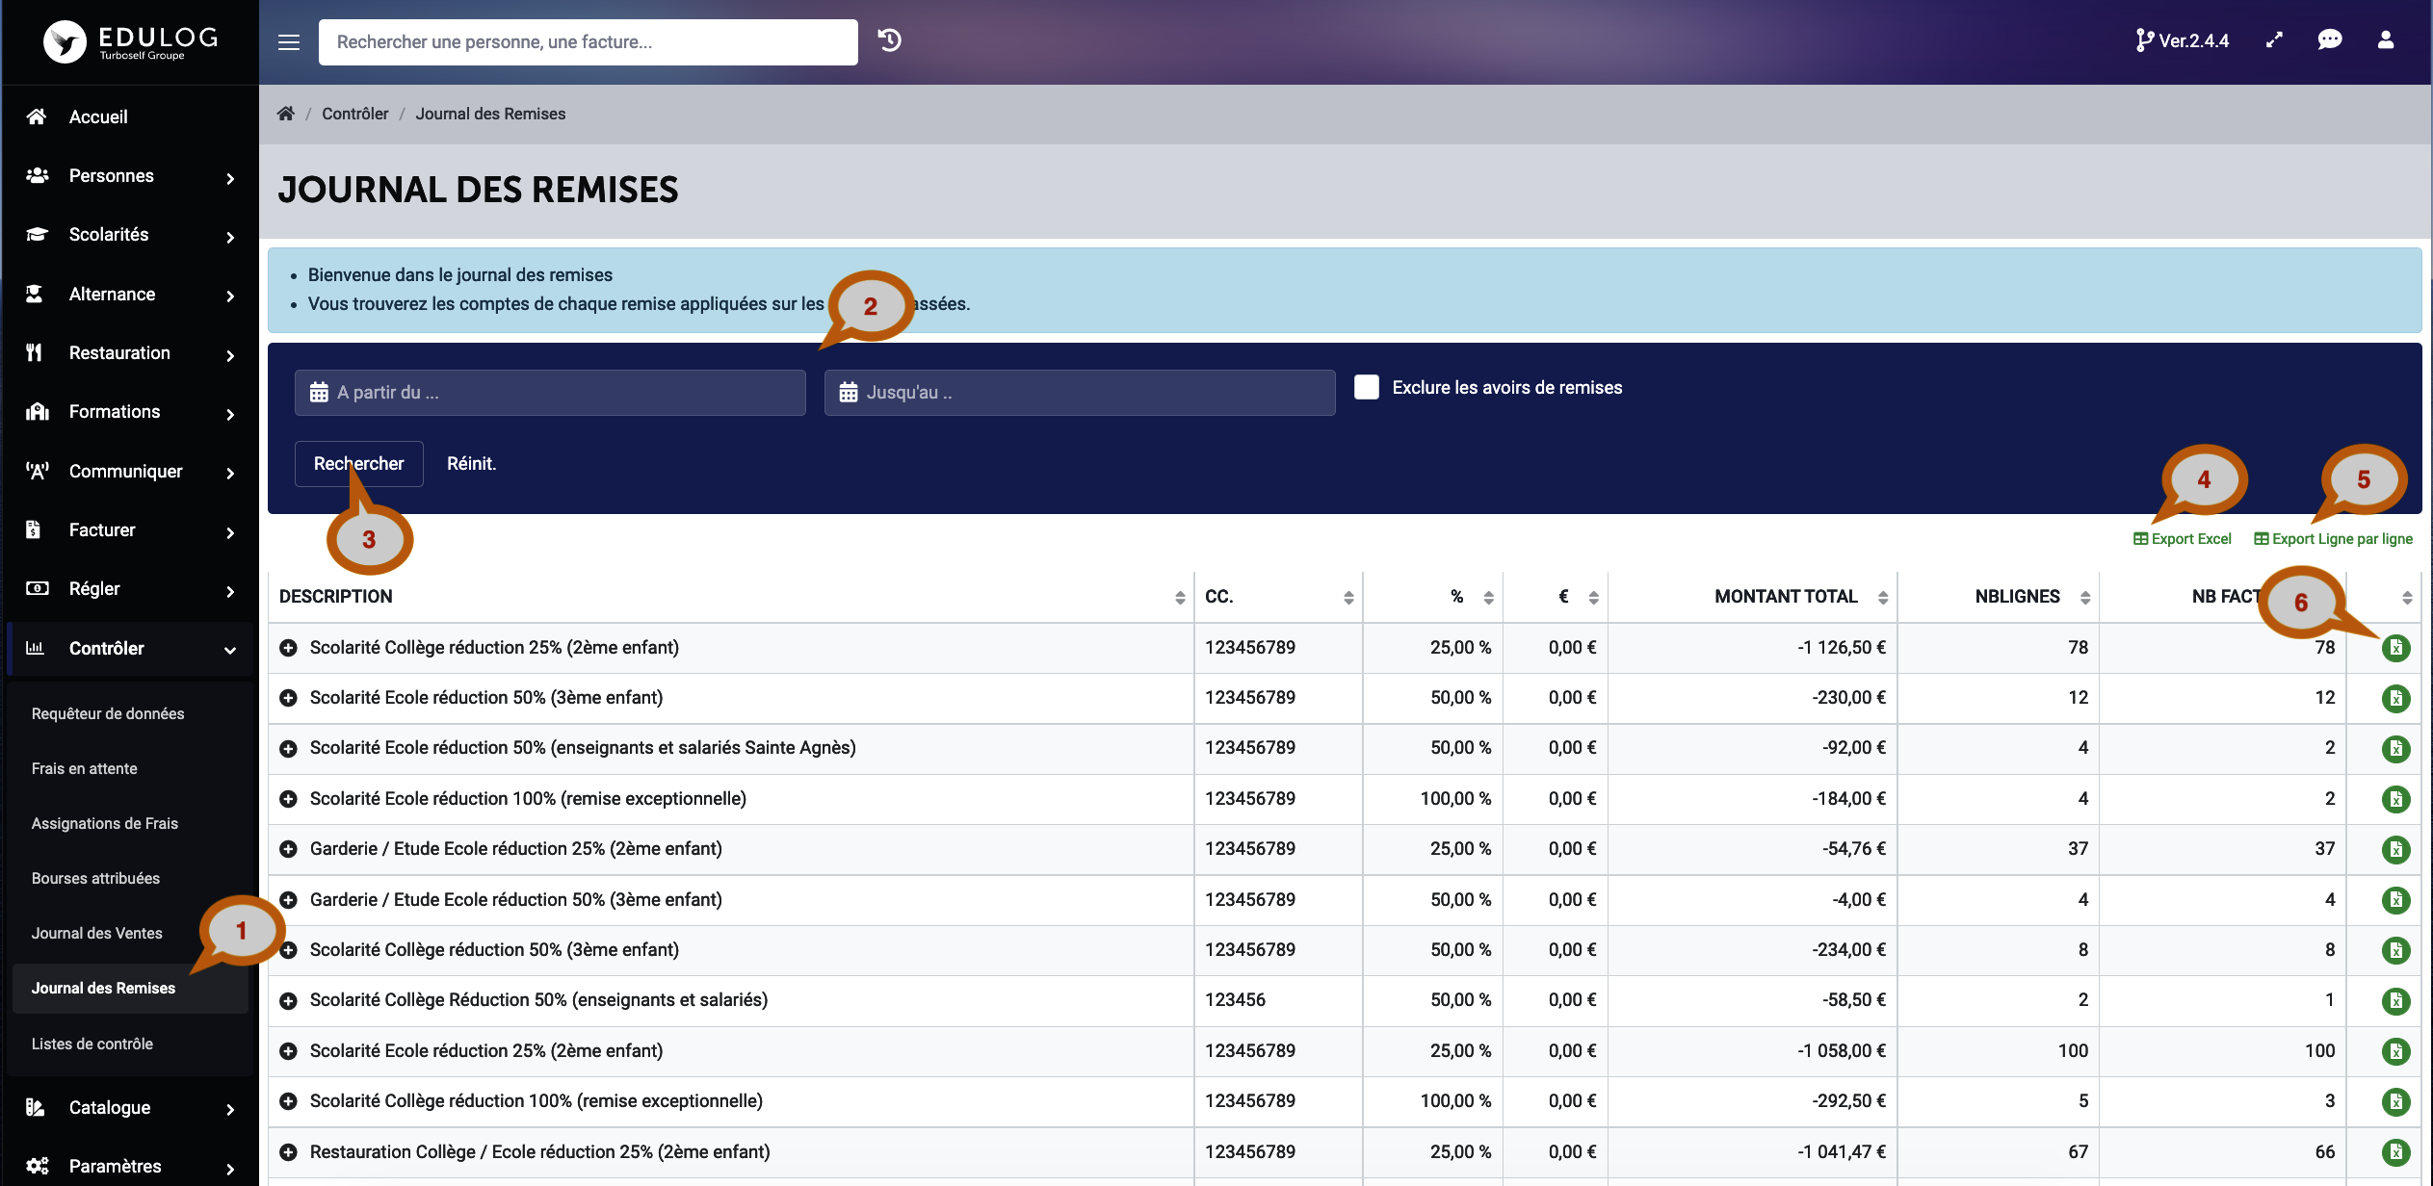Open the Alternance sidebar menu
The width and height of the screenshot is (2433, 1186).
(130, 295)
